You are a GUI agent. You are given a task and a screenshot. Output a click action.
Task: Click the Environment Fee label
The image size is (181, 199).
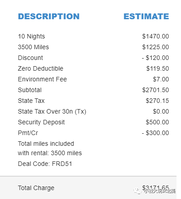(x=42, y=79)
